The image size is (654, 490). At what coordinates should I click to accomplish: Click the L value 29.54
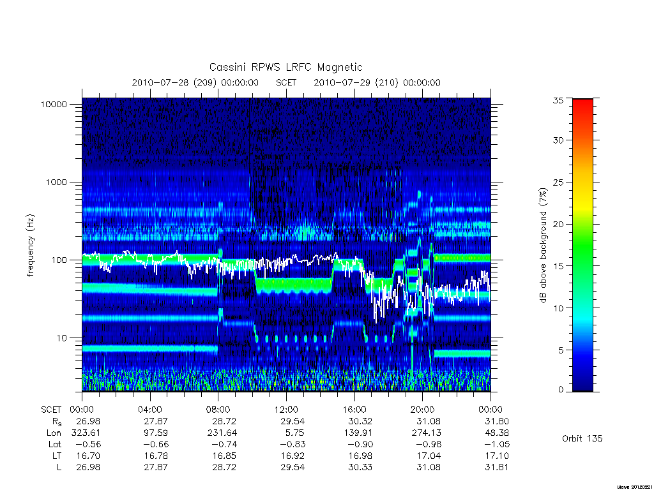point(293,468)
